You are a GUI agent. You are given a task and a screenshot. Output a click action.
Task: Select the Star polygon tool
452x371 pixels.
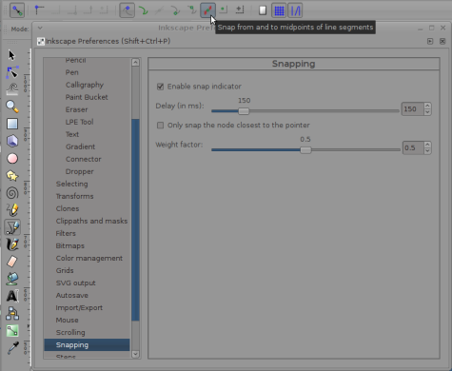(x=12, y=175)
